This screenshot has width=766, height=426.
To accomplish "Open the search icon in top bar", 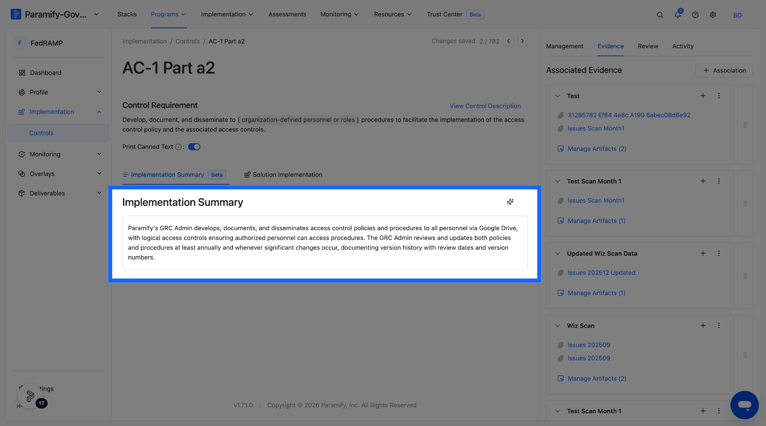I will point(660,15).
